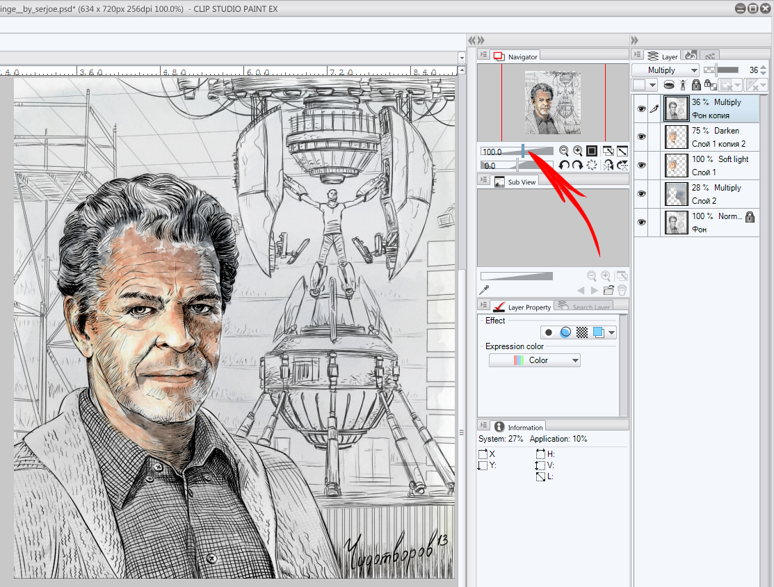774x587 pixels.
Task: Open the Layer Property palette menu
Action: click(483, 305)
